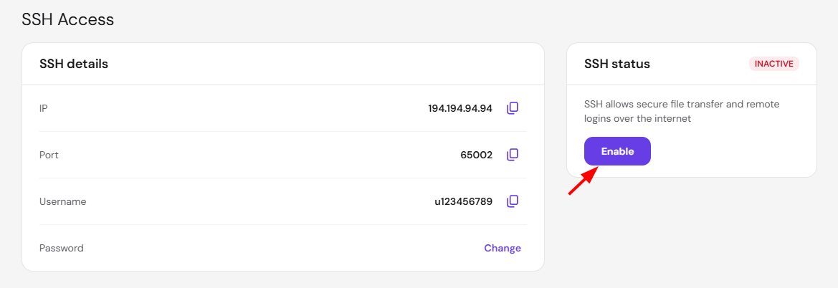Click the red INACTIVE status badge
The width and height of the screenshot is (838, 288).
774,64
